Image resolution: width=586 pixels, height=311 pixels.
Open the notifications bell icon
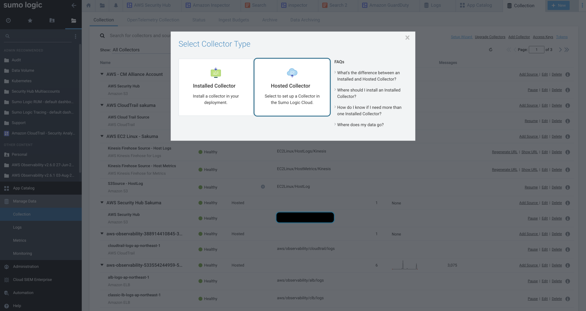pos(116,5)
